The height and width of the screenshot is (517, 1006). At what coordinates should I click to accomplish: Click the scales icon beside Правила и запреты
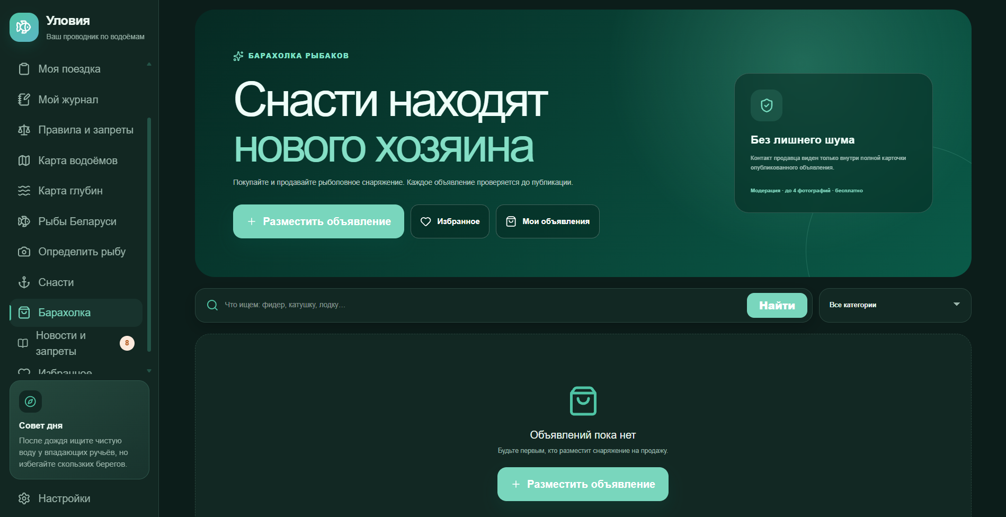(24, 130)
